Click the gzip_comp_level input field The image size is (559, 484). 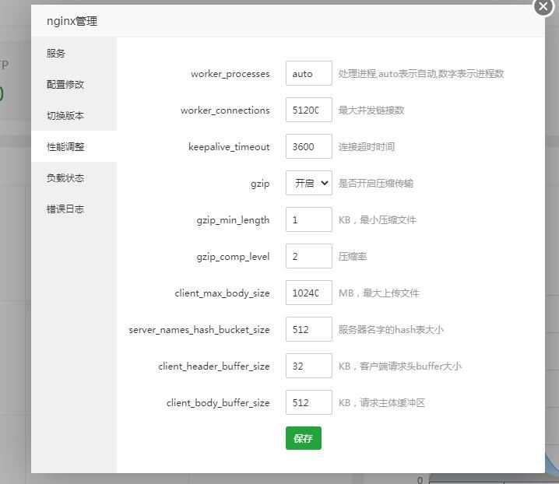click(308, 257)
